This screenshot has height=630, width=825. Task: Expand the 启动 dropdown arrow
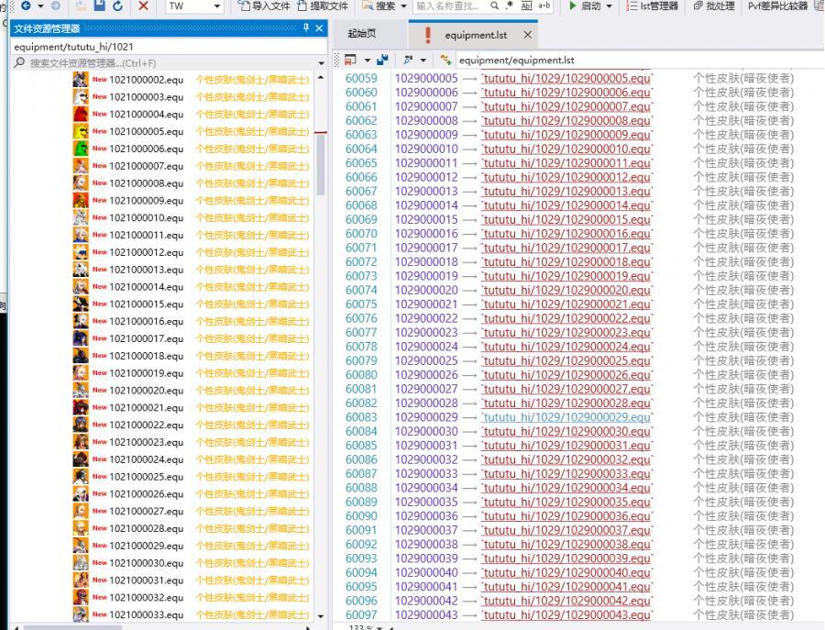point(610,6)
